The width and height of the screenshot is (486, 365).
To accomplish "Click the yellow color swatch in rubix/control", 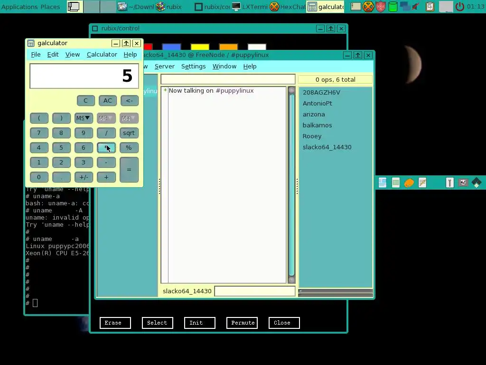I will coord(200,47).
